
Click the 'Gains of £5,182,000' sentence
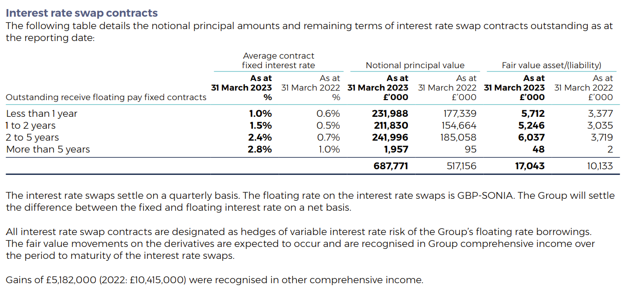pos(214,280)
